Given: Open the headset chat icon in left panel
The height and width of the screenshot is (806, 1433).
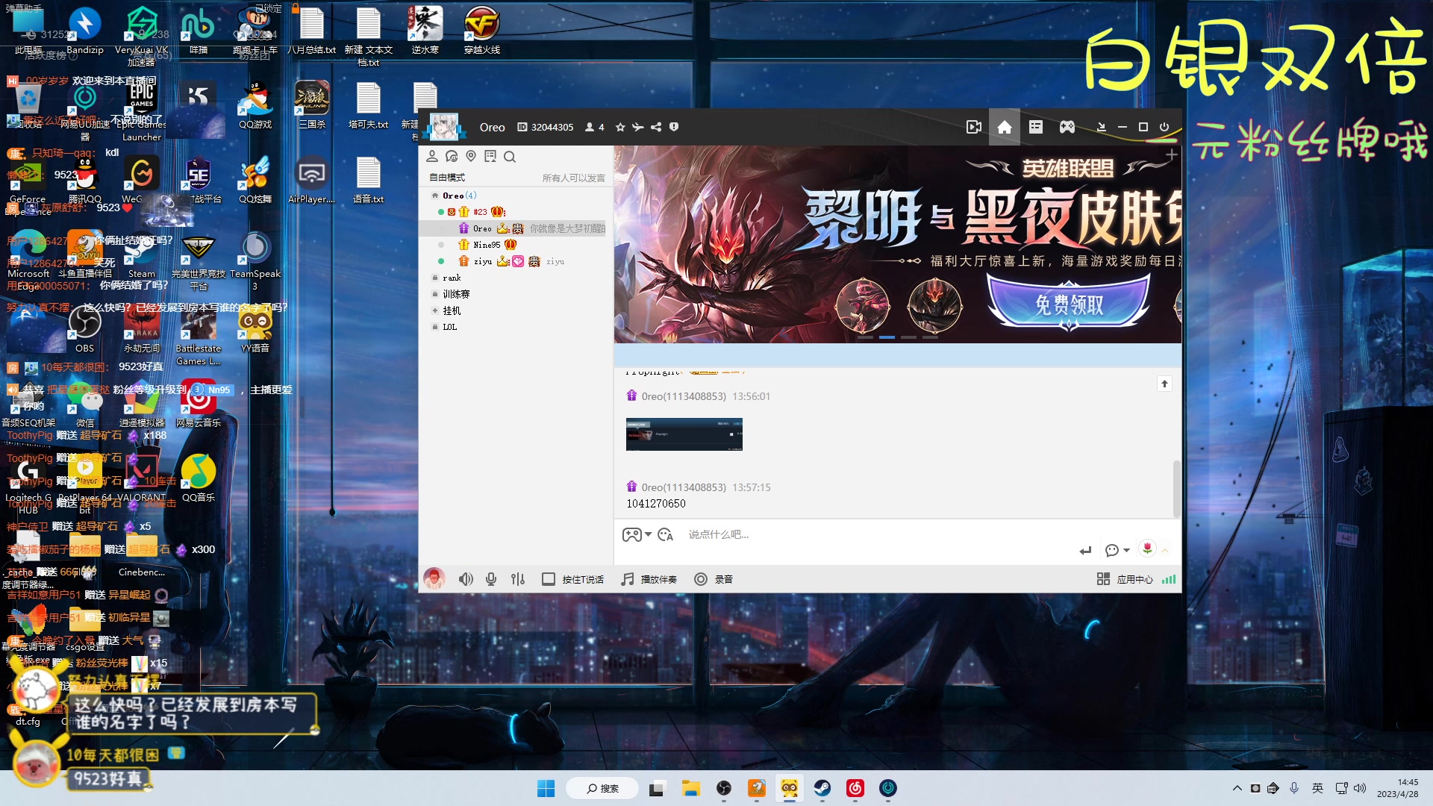Looking at the screenshot, I should pyautogui.click(x=452, y=156).
